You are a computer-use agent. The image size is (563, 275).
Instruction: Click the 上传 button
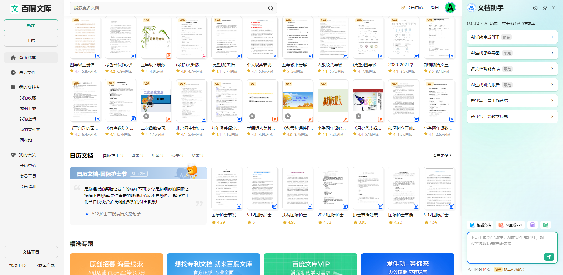point(31,41)
